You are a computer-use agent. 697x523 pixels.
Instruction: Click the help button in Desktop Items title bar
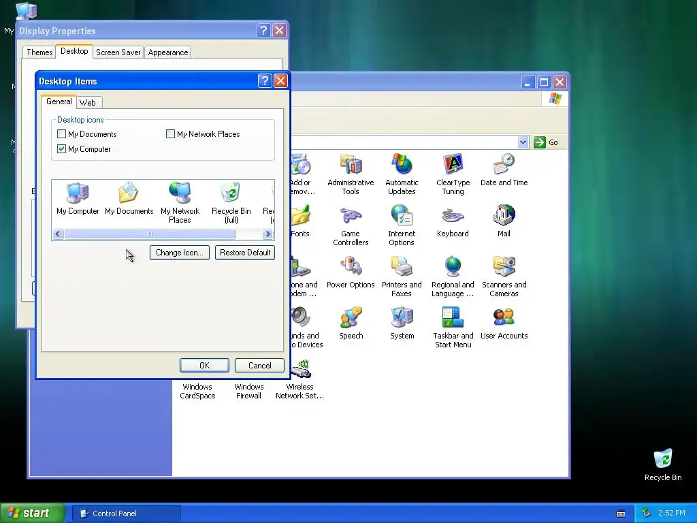click(x=265, y=80)
